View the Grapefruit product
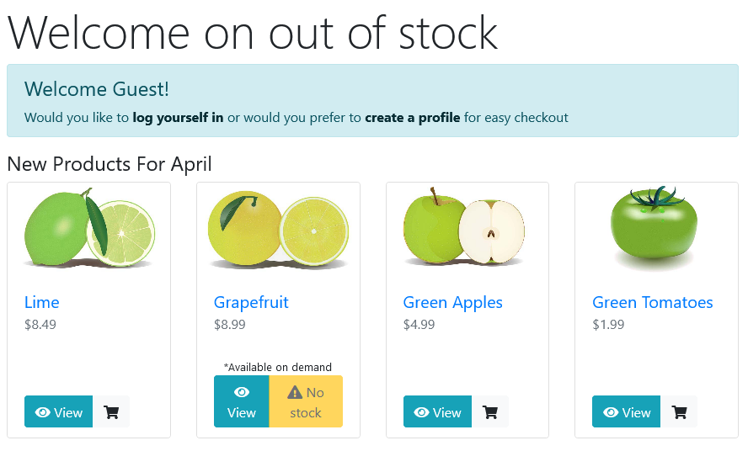 click(242, 401)
